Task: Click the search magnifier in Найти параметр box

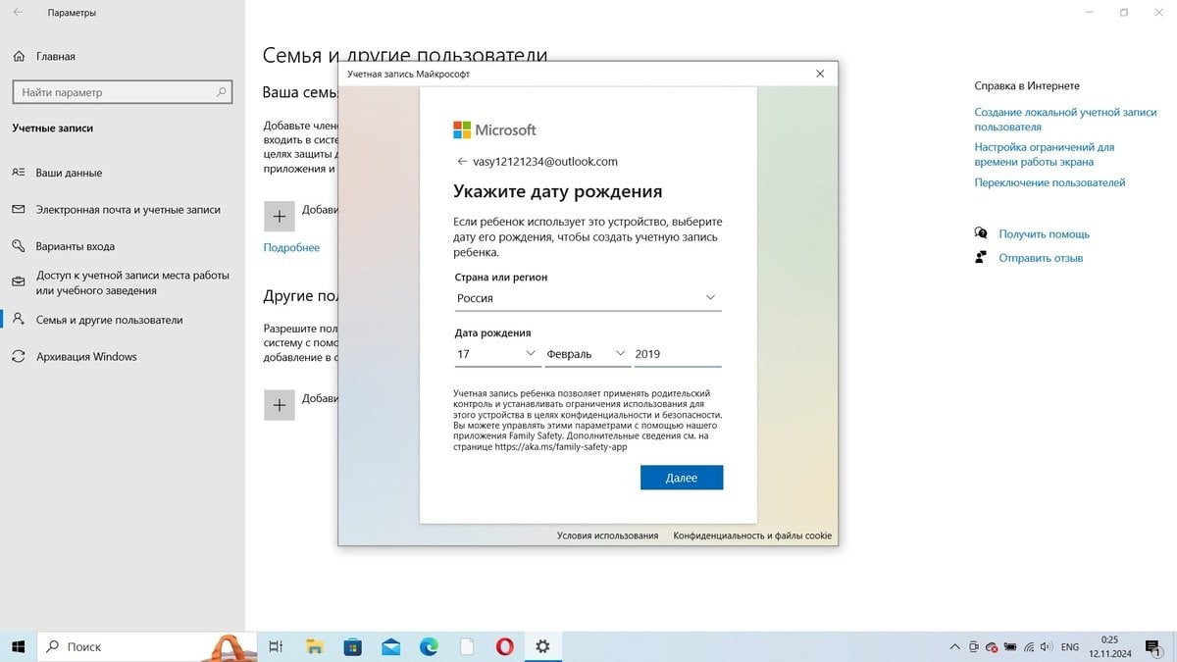Action: click(221, 92)
